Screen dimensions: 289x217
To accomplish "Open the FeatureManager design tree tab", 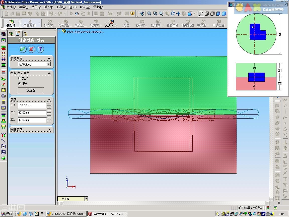I will pyautogui.click(x=11, y=34).
